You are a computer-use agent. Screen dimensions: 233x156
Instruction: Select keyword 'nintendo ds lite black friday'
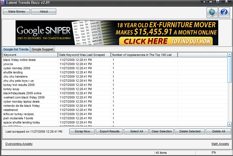[x=21, y=106]
